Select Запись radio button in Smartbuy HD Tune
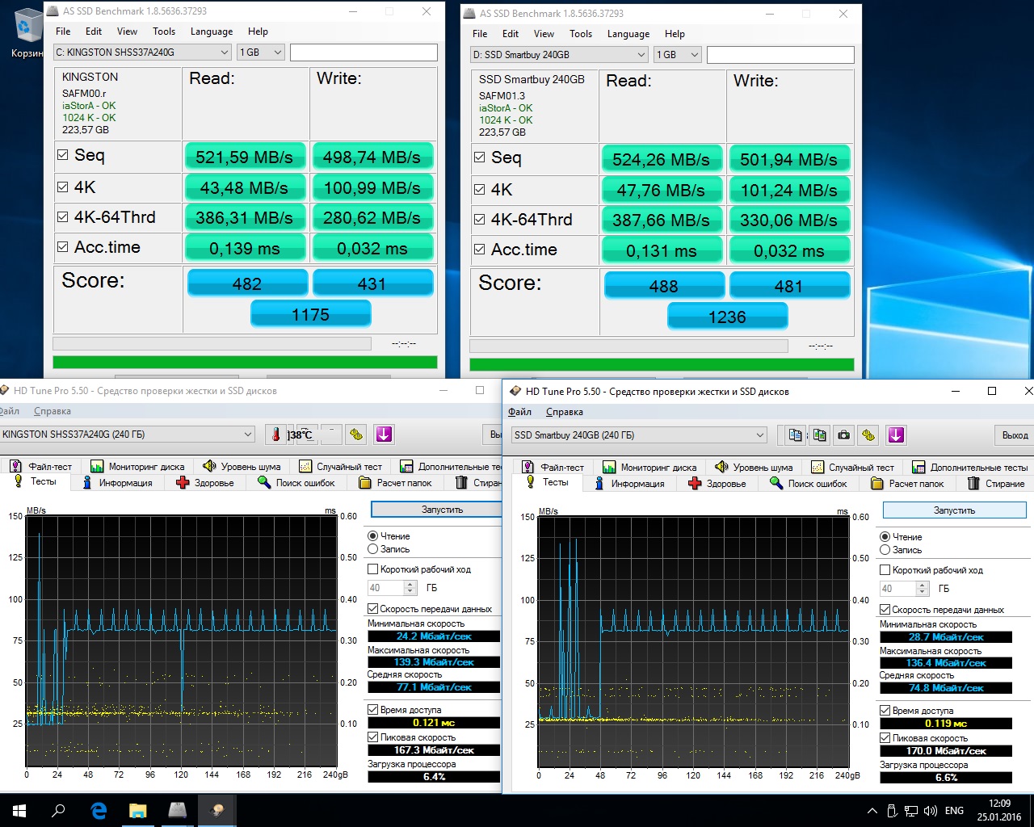The image size is (1034, 827). point(885,550)
